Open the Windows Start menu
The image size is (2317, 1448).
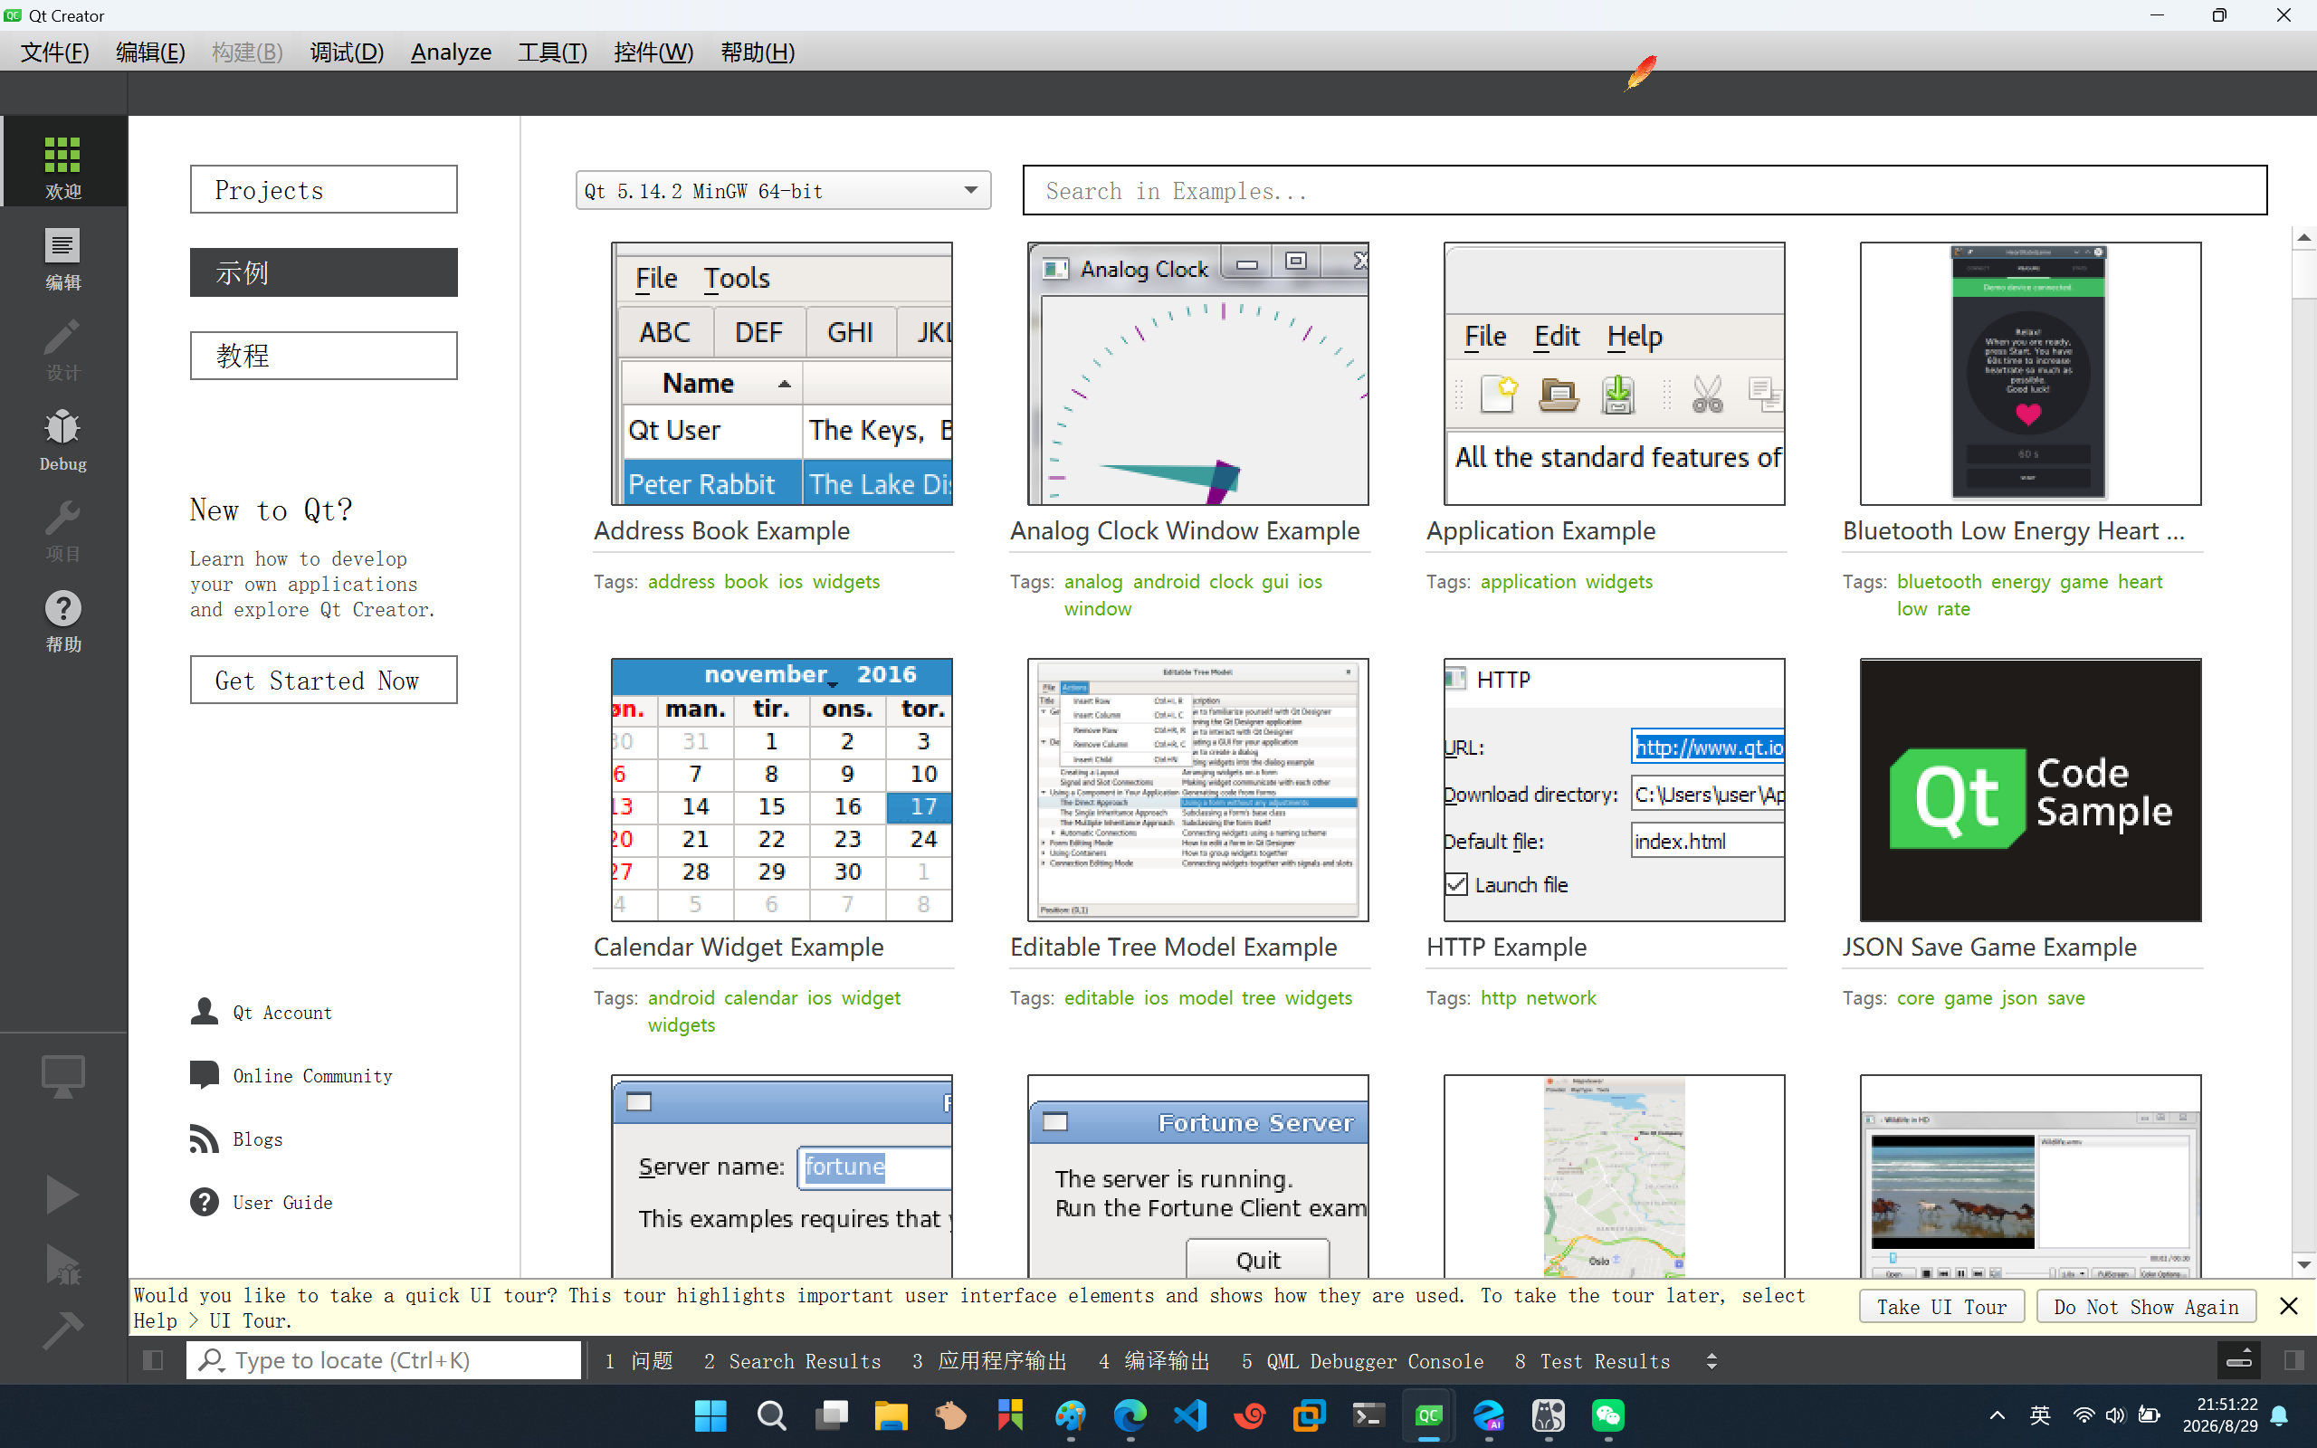710,1415
